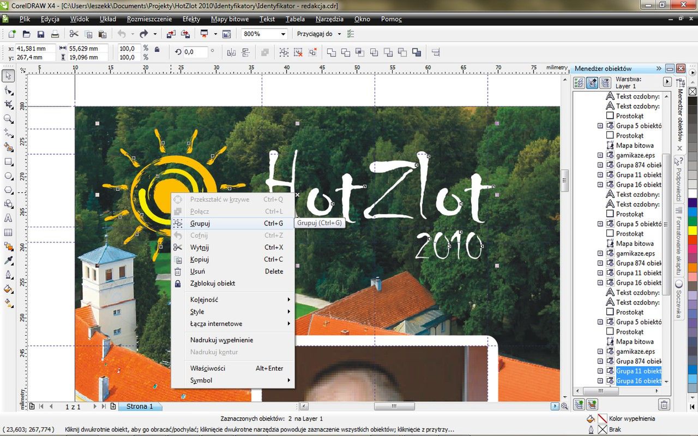Select the Fill bucket tool in the toolbox
This screenshot has height=436, width=698.
coord(8,289)
